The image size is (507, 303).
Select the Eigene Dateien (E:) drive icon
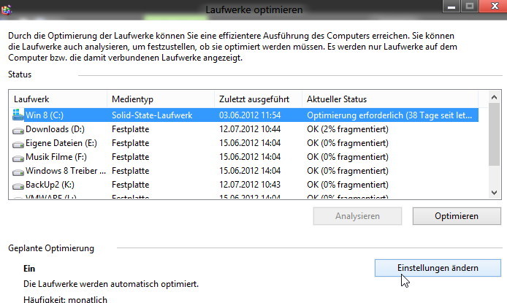(x=18, y=144)
